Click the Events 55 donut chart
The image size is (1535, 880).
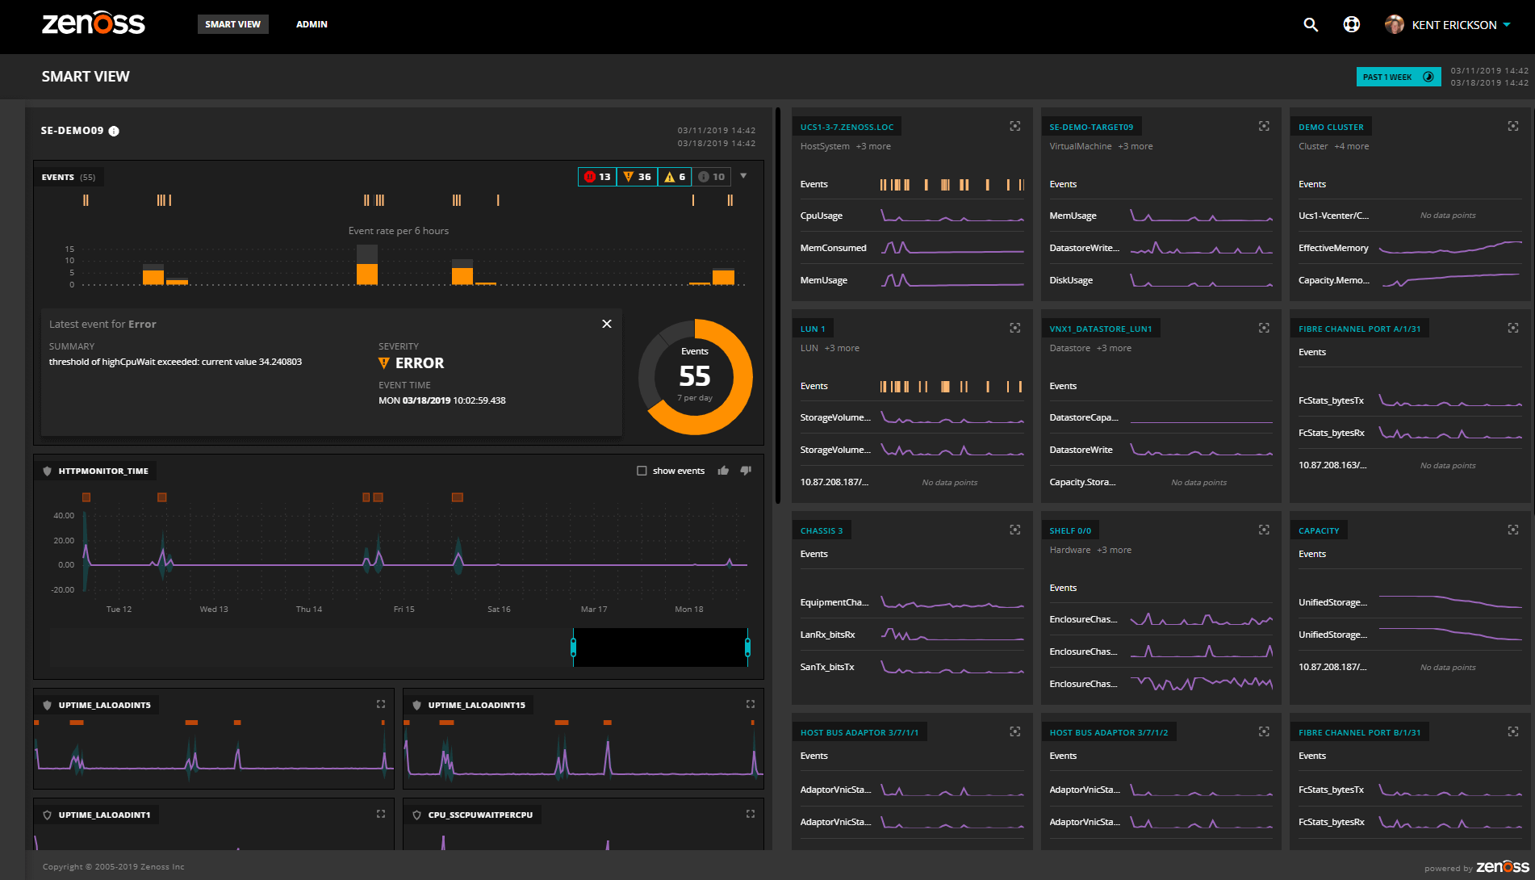[695, 377]
